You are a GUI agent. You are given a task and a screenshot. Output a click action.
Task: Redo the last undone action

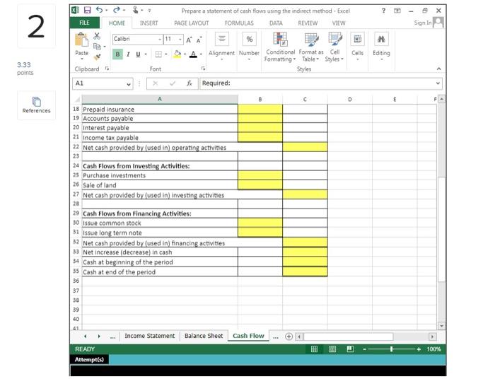click(x=116, y=10)
